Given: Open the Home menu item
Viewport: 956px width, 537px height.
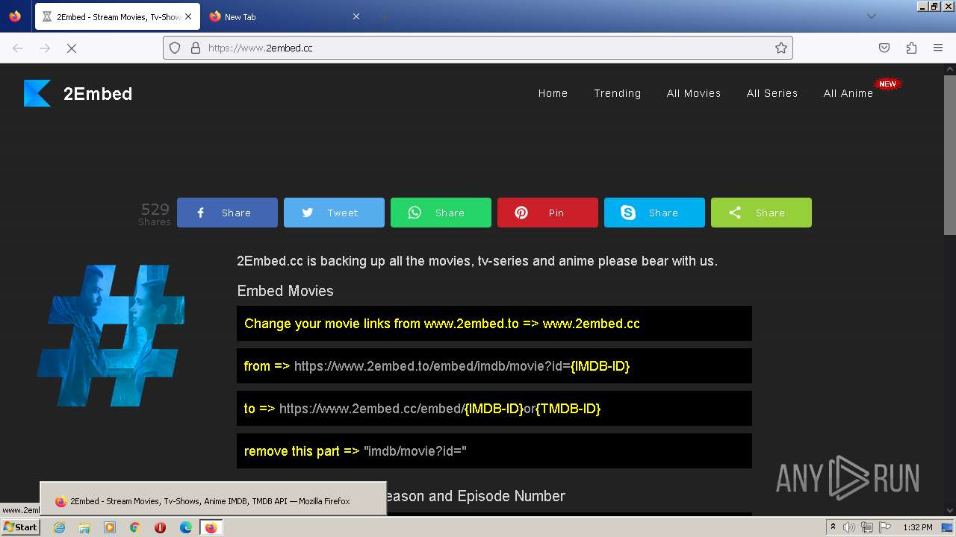Looking at the screenshot, I should [x=553, y=93].
